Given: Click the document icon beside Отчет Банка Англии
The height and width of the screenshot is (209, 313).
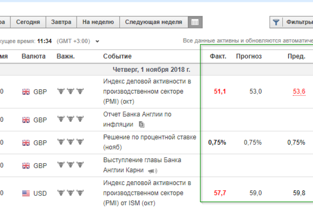Looking at the screenshot, I should [142, 124].
